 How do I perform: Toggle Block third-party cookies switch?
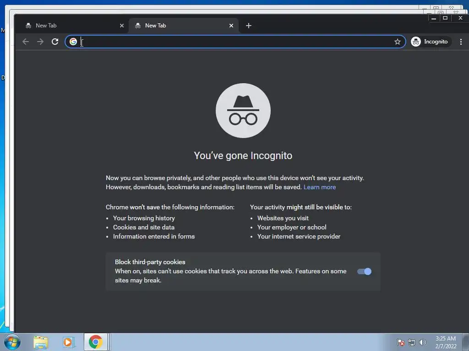[364, 271]
